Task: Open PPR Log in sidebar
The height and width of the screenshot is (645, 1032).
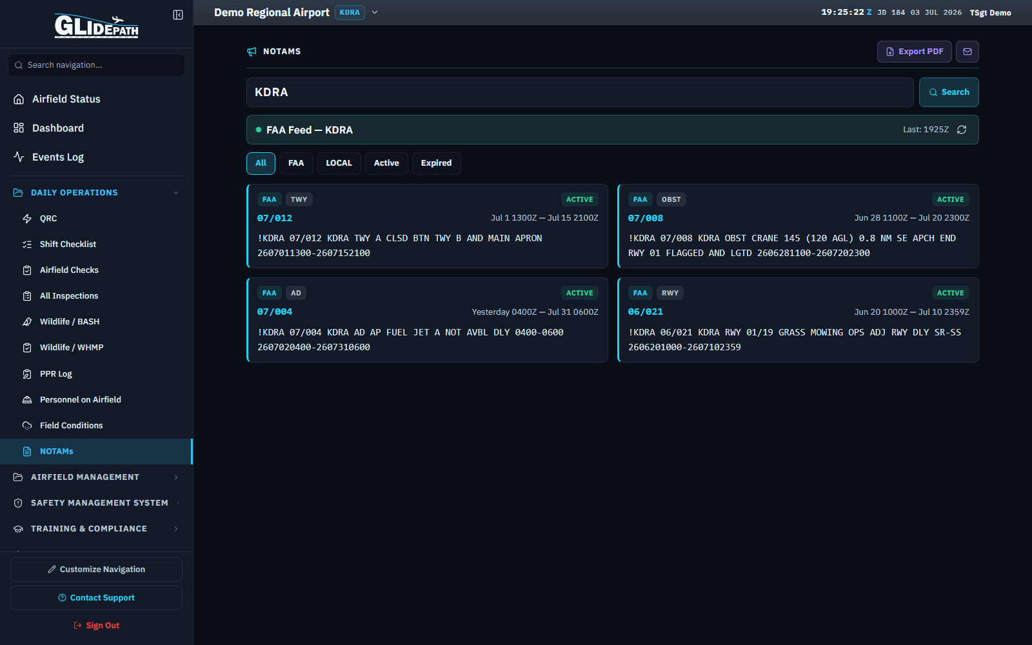Action: tap(97, 374)
